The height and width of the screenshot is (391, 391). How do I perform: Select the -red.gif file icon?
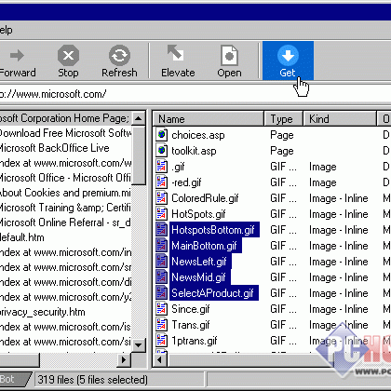161,182
